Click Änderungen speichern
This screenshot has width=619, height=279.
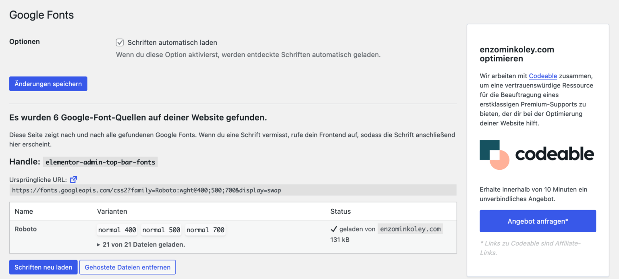[48, 83]
